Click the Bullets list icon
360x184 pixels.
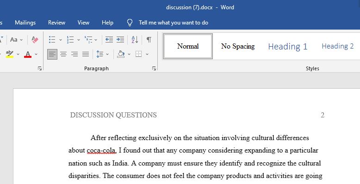[x=52, y=39]
